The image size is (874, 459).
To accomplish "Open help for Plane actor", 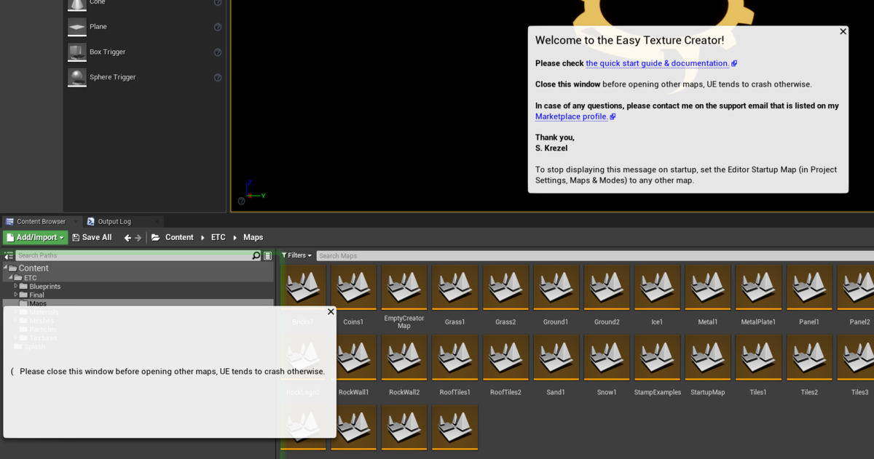I will [218, 27].
